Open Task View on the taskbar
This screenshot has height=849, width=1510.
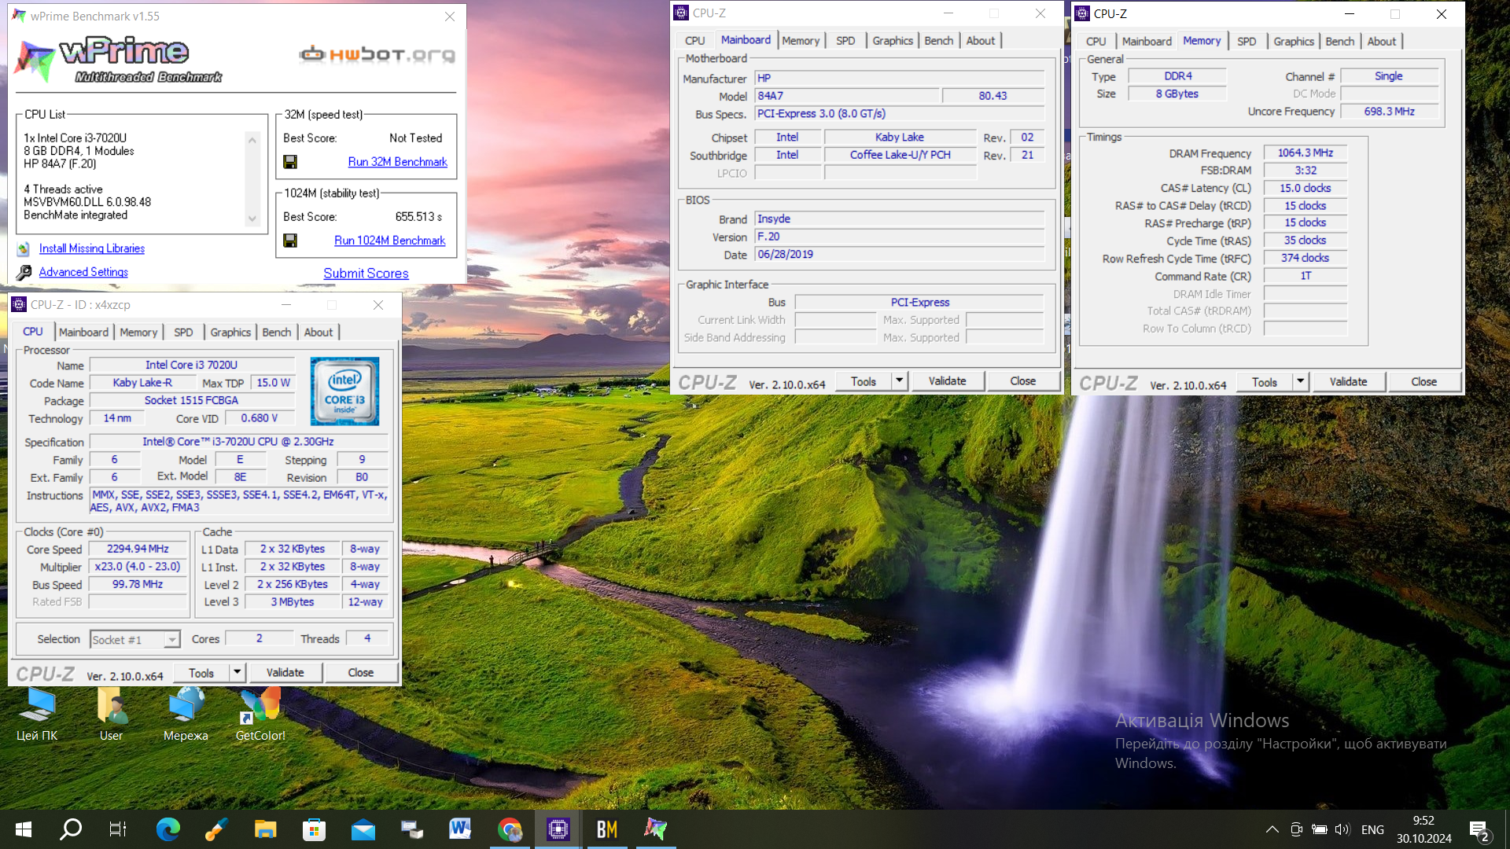(118, 829)
